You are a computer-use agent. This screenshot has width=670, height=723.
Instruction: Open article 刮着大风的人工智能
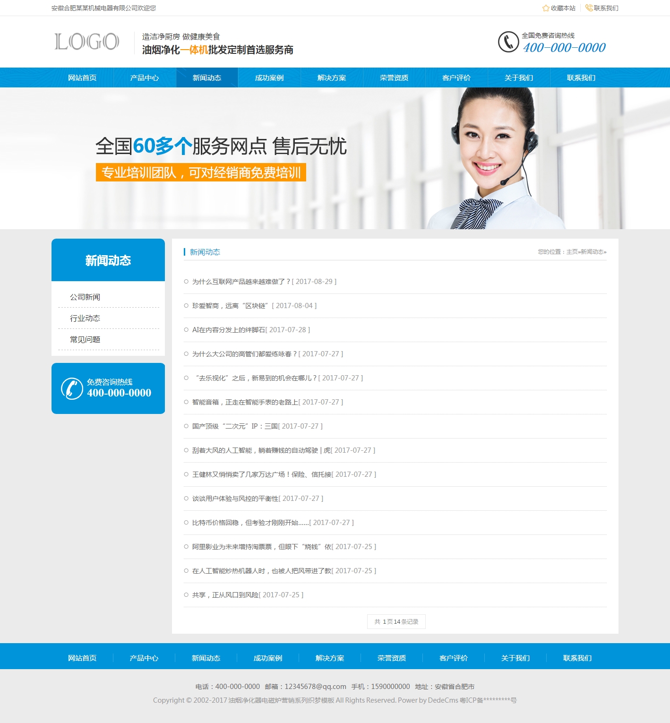click(261, 450)
